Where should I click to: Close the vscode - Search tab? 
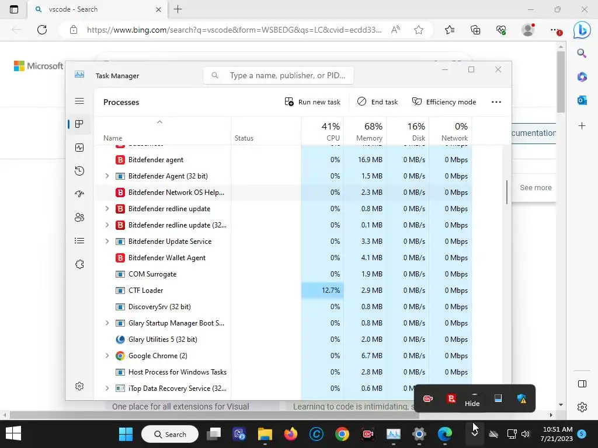click(x=159, y=9)
